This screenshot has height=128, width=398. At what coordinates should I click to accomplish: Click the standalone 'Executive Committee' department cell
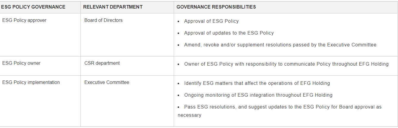(107, 82)
